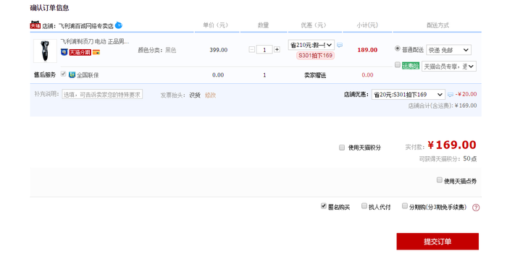Increase quantity with the plus button
The width and height of the screenshot is (507, 264).
point(277,50)
